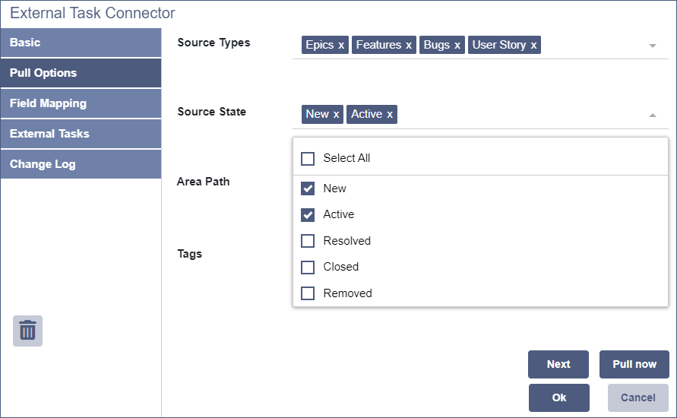Remove the Bugs tag via its x

click(x=457, y=46)
